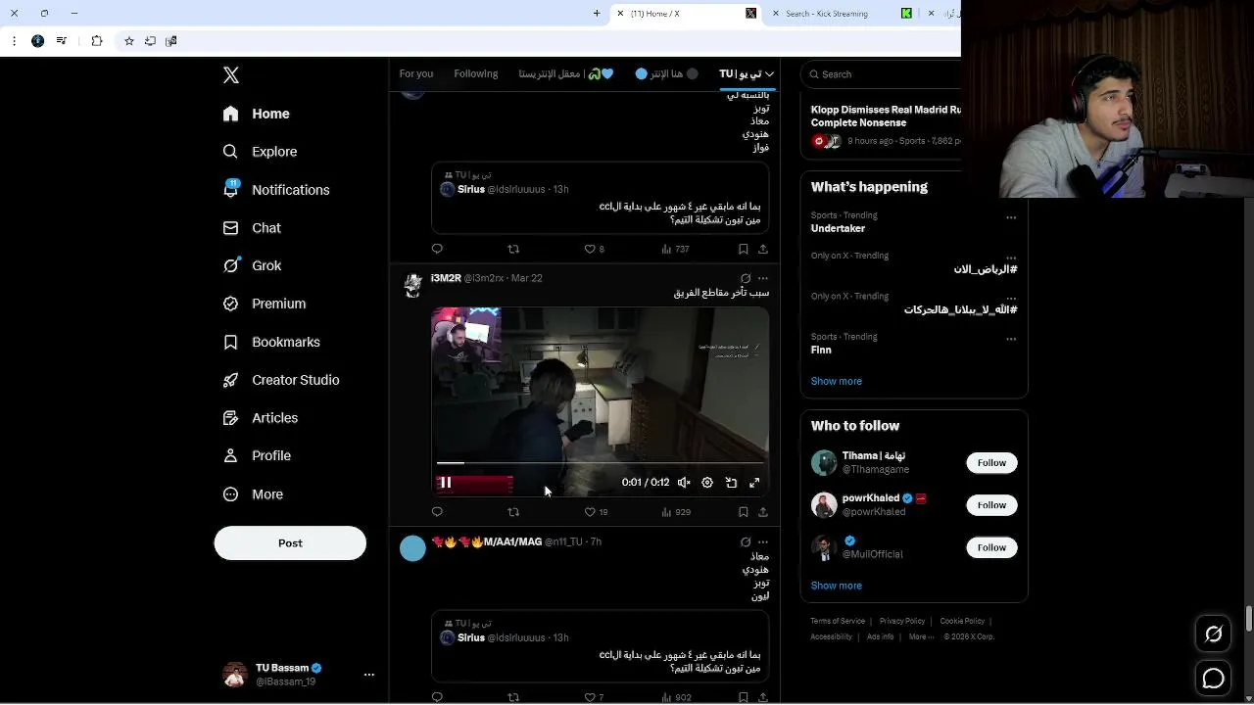Open account menu dots beside TU Bassam
This screenshot has width=1254, height=705.
point(369,675)
